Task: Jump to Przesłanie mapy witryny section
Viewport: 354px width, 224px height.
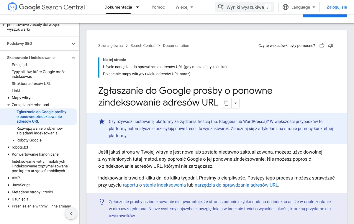Action: point(147,74)
